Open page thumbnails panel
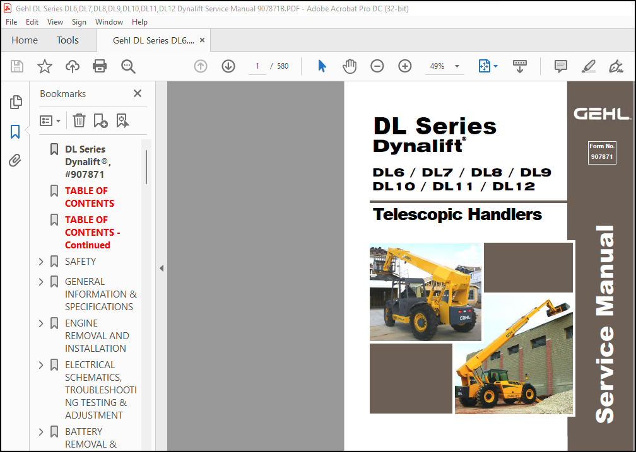 tap(16, 102)
